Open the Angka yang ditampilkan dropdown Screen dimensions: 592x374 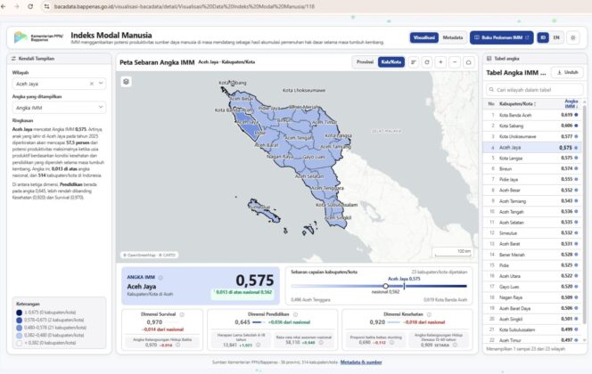click(59, 108)
